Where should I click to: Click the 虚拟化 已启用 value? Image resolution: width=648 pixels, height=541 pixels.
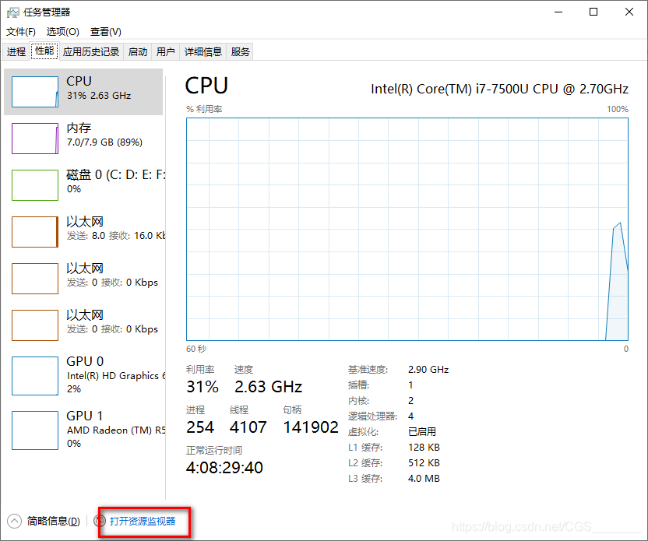(422, 431)
